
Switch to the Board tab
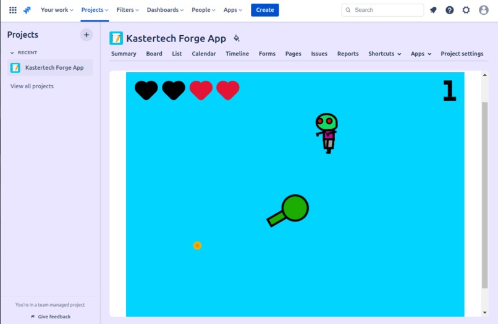(154, 54)
